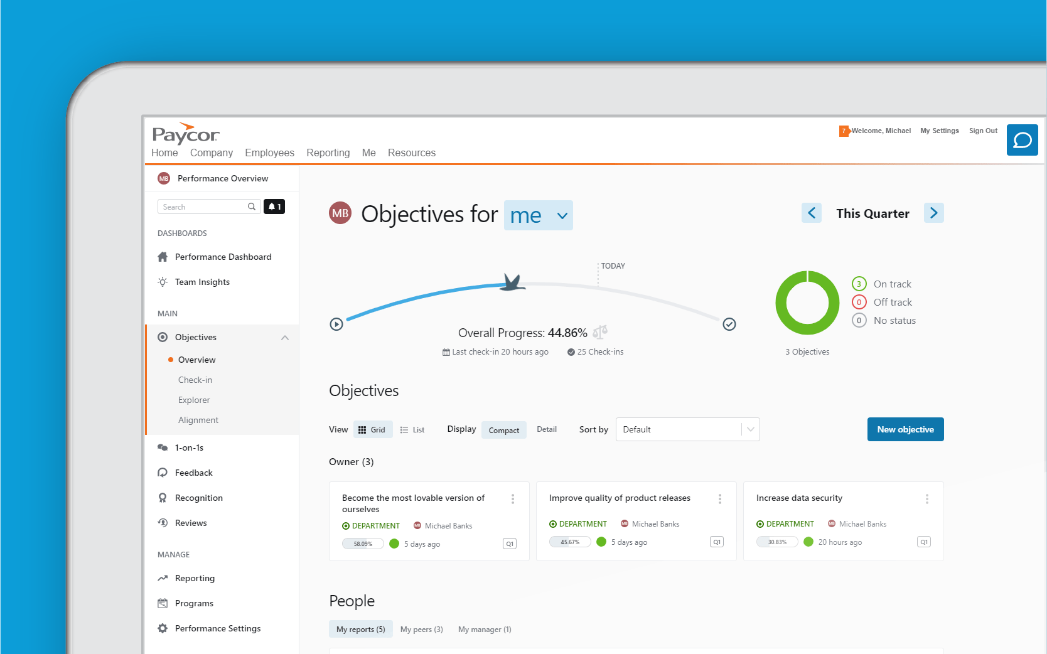Open My Settings link
1047x654 pixels.
pyautogui.click(x=940, y=131)
